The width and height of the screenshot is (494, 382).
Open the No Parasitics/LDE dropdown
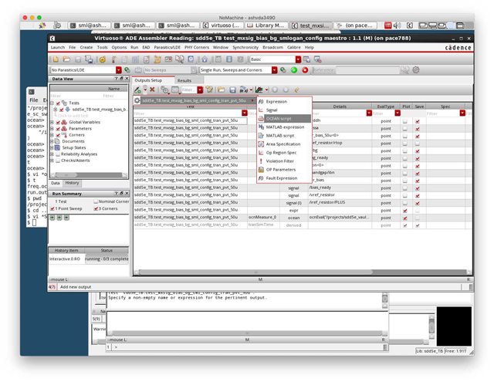click(x=118, y=70)
